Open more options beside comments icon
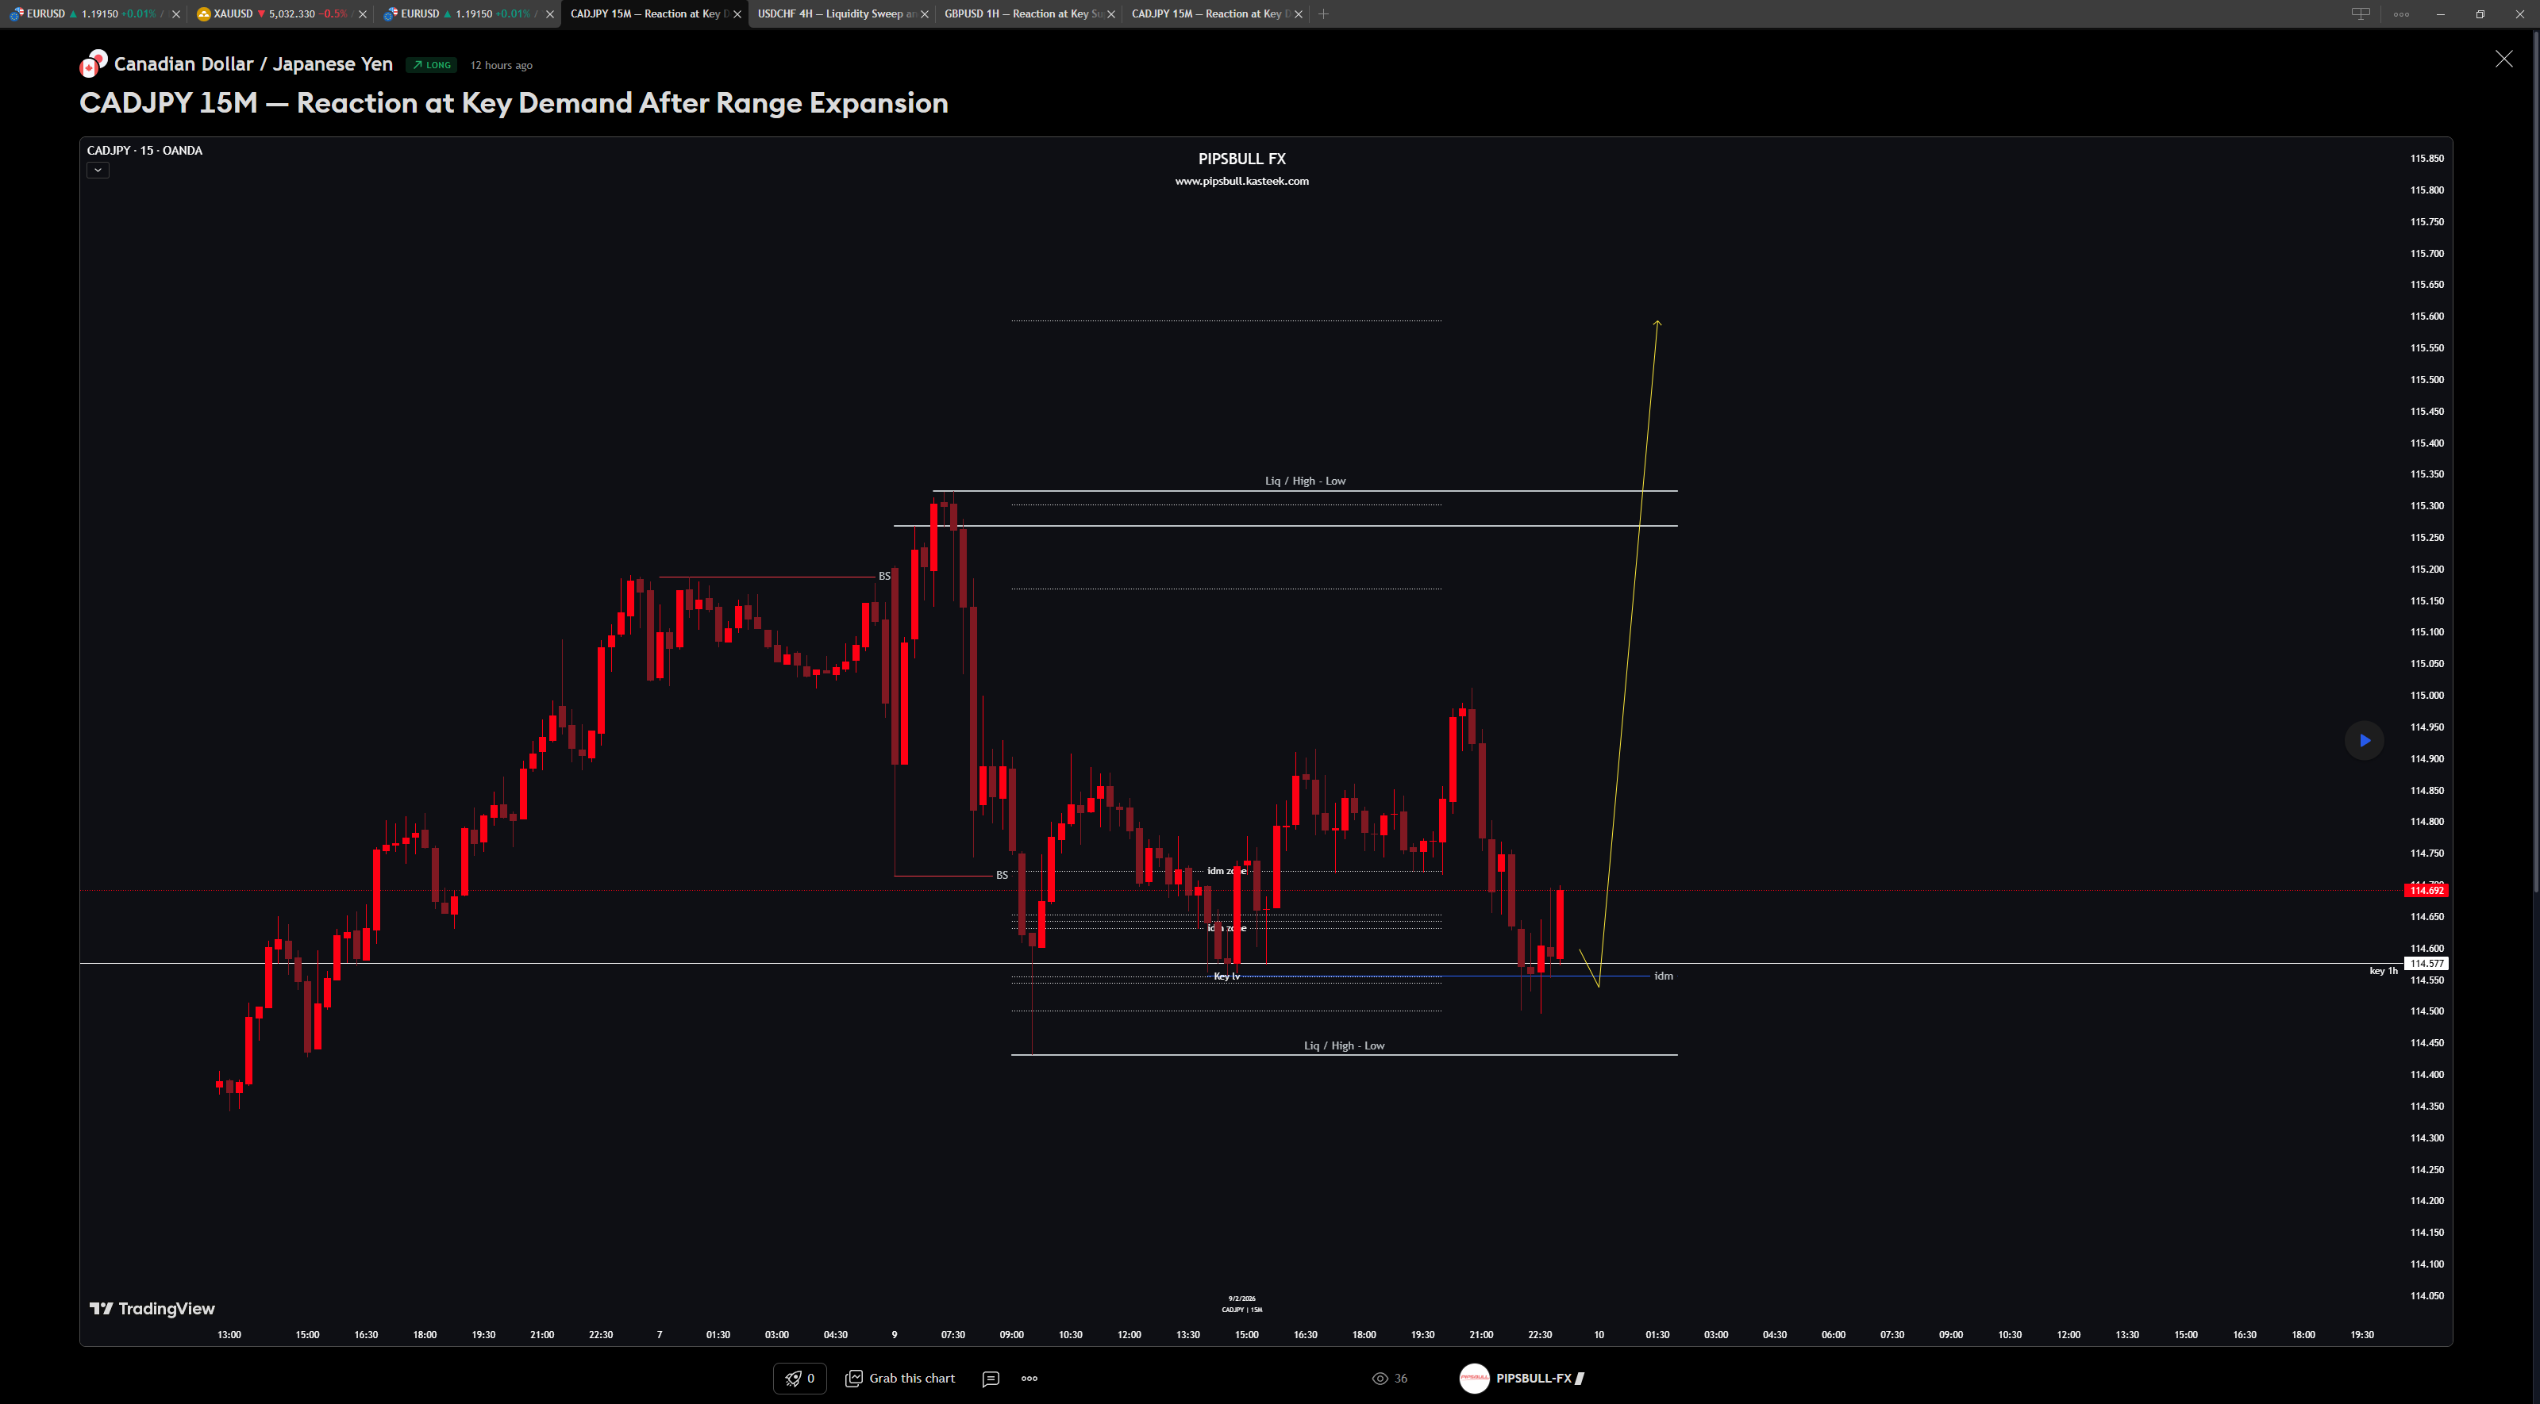This screenshot has height=1404, width=2540. tap(1029, 1379)
